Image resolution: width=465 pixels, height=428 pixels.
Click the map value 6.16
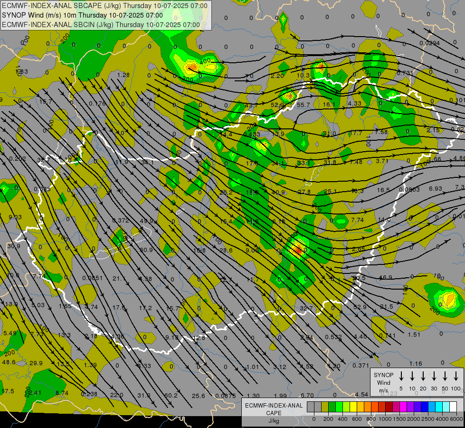pos(278,221)
